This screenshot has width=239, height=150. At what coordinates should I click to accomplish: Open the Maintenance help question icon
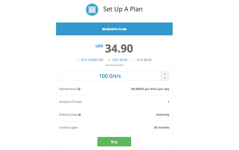click(79, 89)
